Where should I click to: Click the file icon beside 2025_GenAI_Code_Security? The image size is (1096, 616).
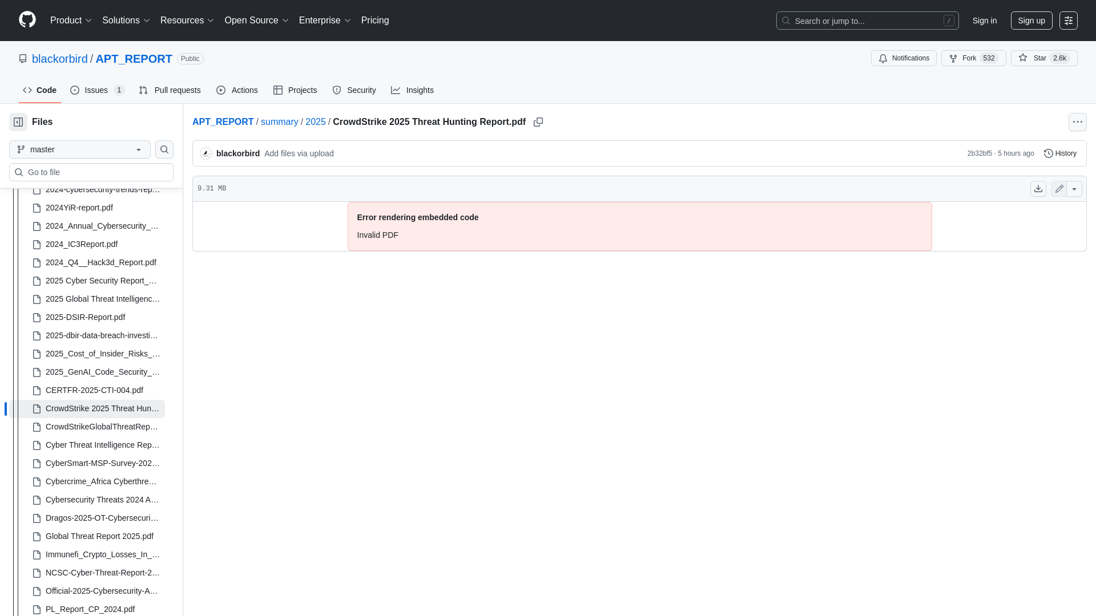pyautogui.click(x=37, y=372)
